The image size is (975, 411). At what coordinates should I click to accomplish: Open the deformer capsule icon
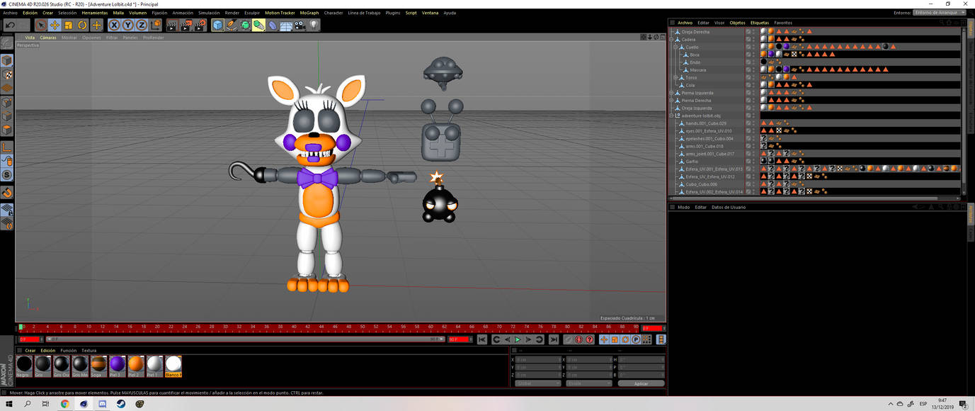click(273, 25)
